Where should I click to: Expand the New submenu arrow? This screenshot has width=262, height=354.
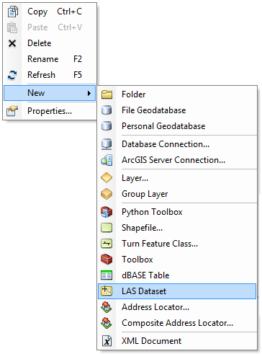pyautogui.click(x=89, y=93)
